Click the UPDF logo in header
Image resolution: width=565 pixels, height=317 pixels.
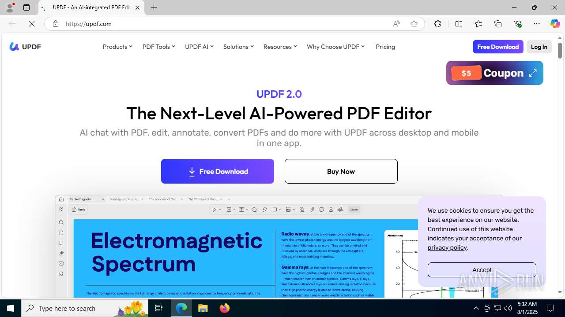tap(25, 47)
